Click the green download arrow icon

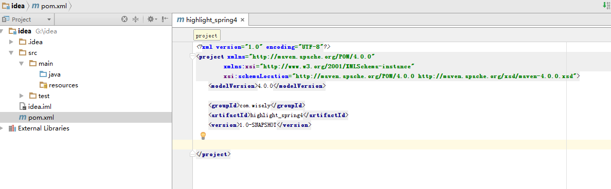coord(604,5)
